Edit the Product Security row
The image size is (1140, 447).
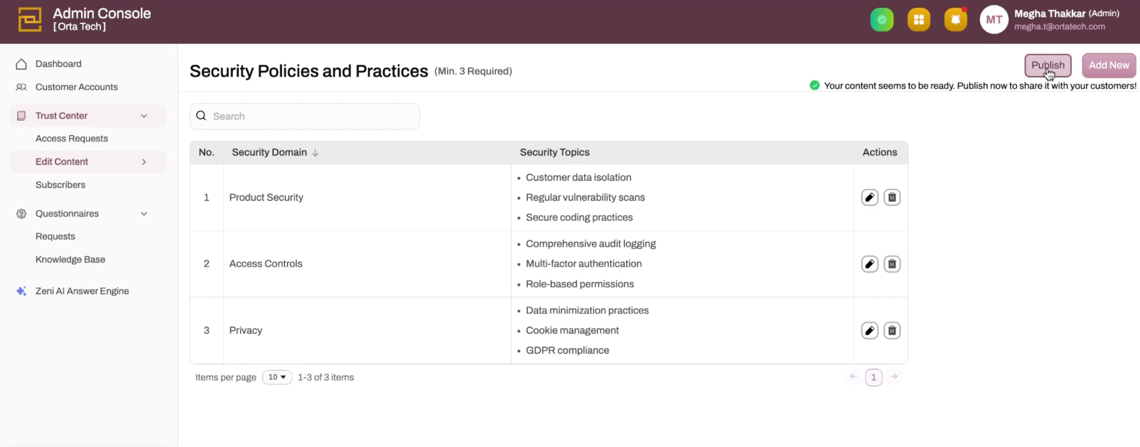coord(870,198)
